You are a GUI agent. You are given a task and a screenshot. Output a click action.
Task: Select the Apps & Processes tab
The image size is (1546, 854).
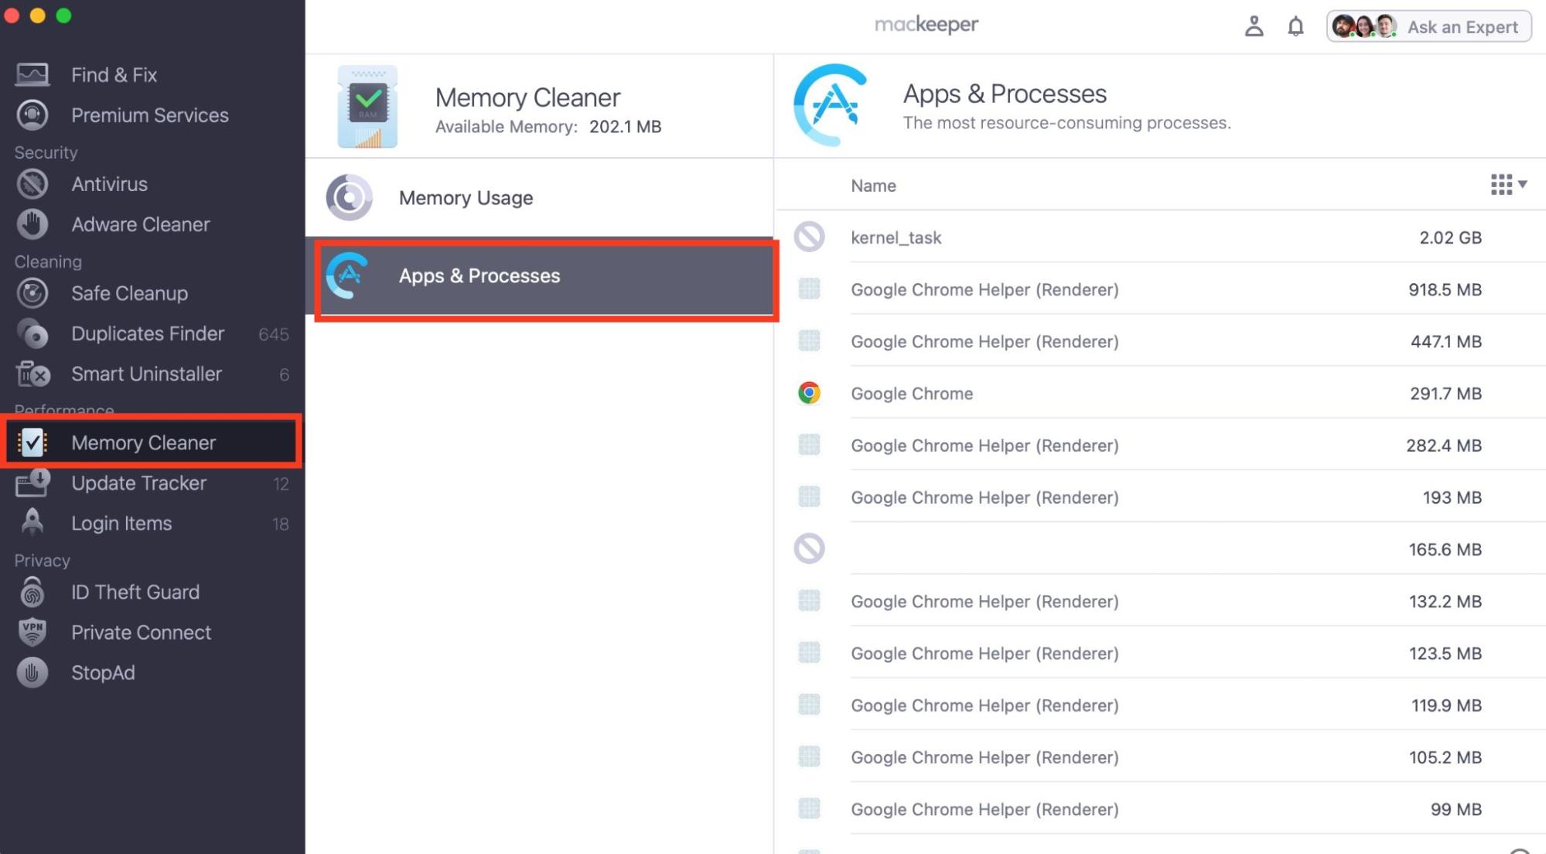[x=479, y=275]
